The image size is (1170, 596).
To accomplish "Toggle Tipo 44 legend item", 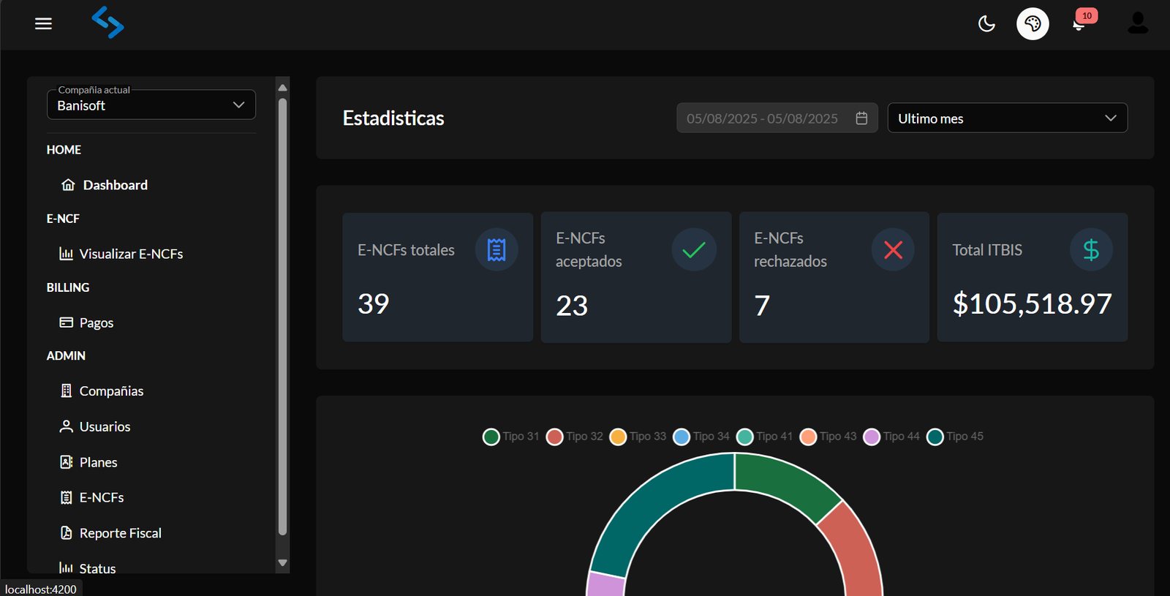I will pyautogui.click(x=891, y=437).
